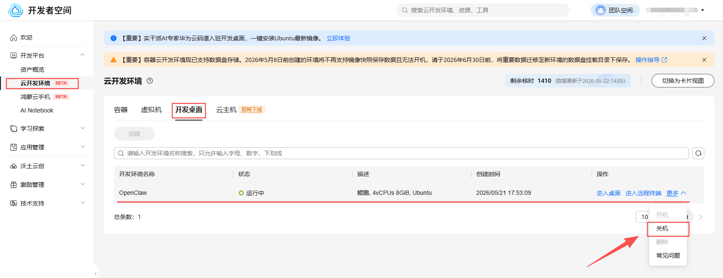Image resolution: width=723 pixels, height=278 pixels.
Task: Click the search magnifier icon in top bar
Action: (405, 10)
